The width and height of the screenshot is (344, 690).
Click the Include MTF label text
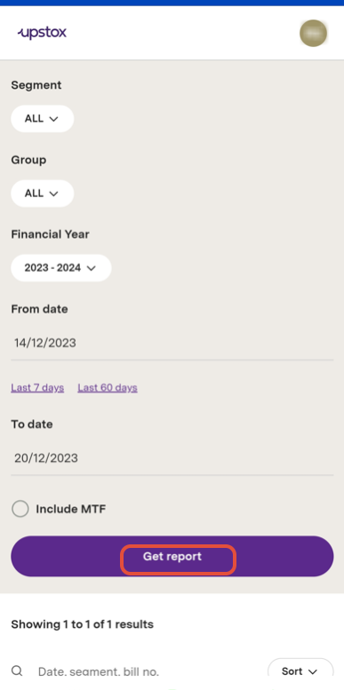coord(71,509)
